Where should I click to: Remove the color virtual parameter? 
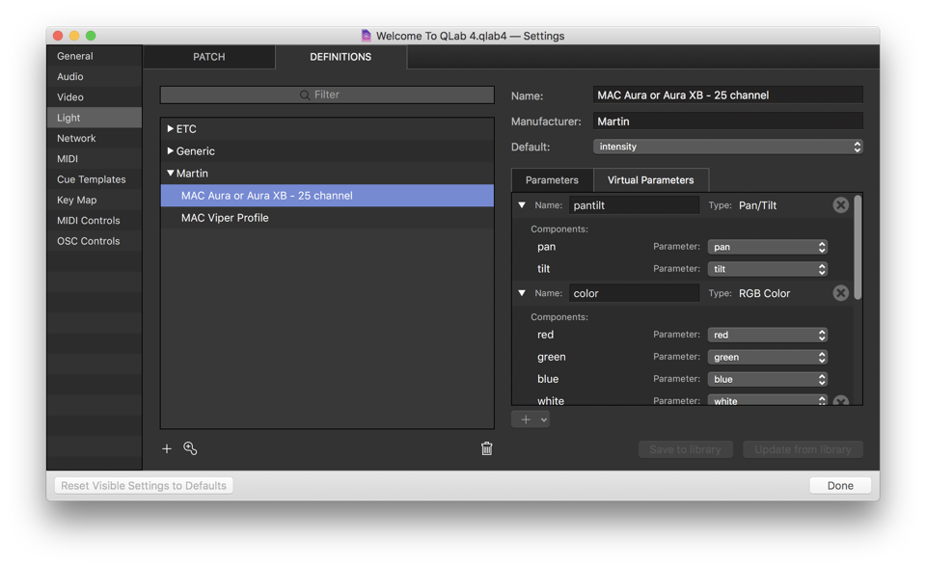pos(840,293)
